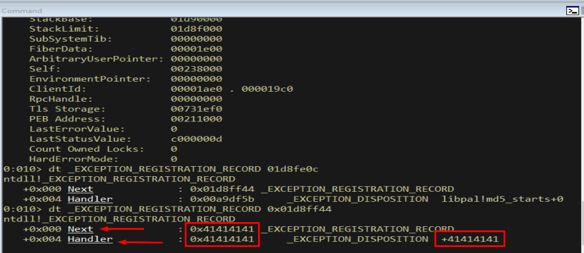Screen dimensions: 584x253
Task: Select ClientId process value 00001ae0
Action: click(x=197, y=89)
